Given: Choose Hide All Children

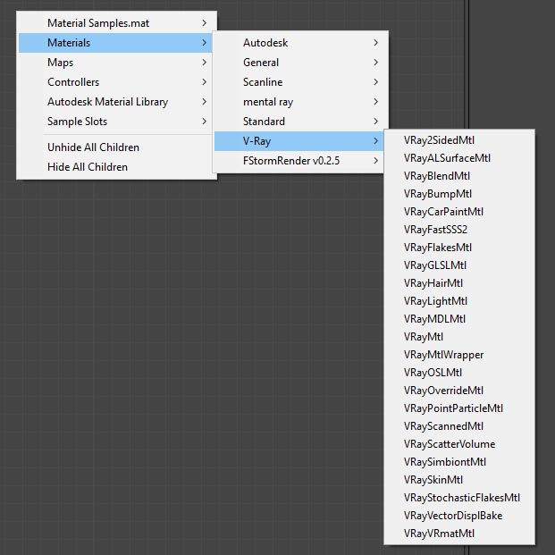Looking at the screenshot, I should click(115, 167).
